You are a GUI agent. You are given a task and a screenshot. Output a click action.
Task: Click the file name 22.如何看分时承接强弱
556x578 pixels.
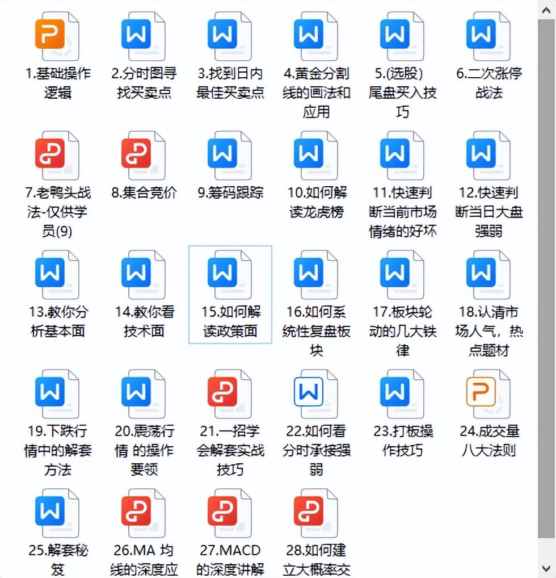click(x=316, y=450)
